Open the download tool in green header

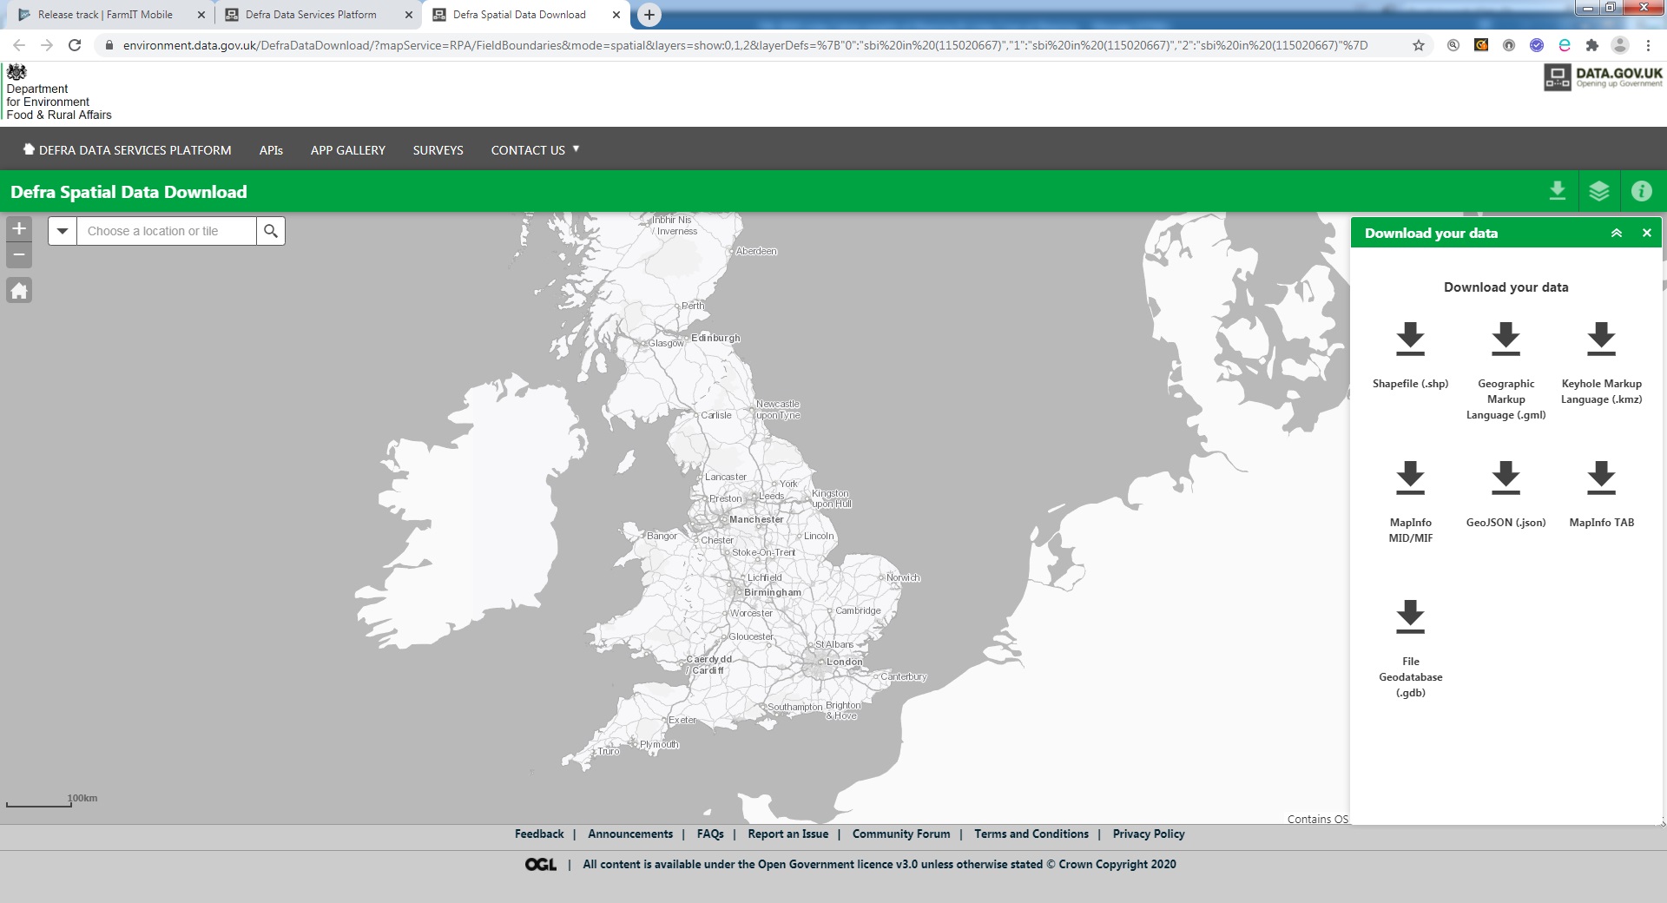coord(1558,191)
